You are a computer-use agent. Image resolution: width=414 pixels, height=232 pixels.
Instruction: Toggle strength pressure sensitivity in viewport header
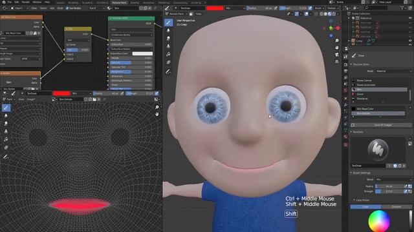[310, 8]
